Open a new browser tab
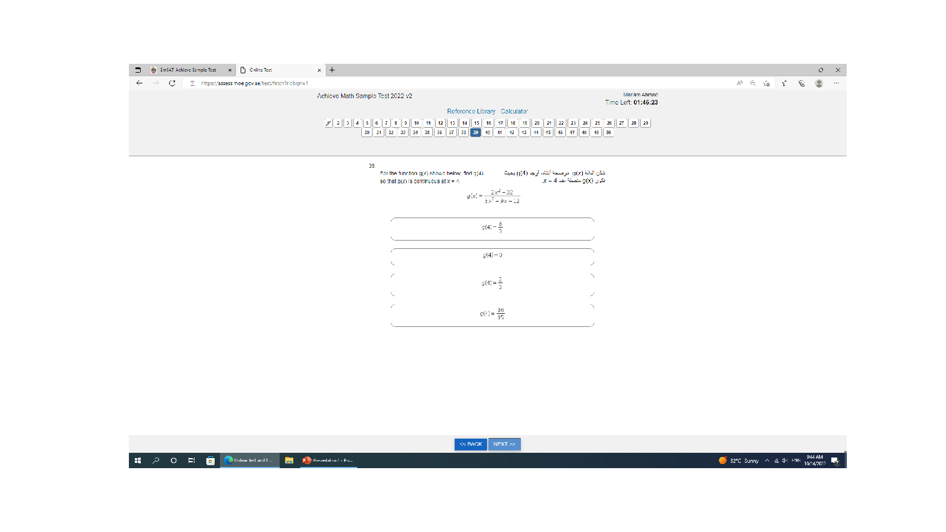 pyautogui.click(x=332, y=70)
